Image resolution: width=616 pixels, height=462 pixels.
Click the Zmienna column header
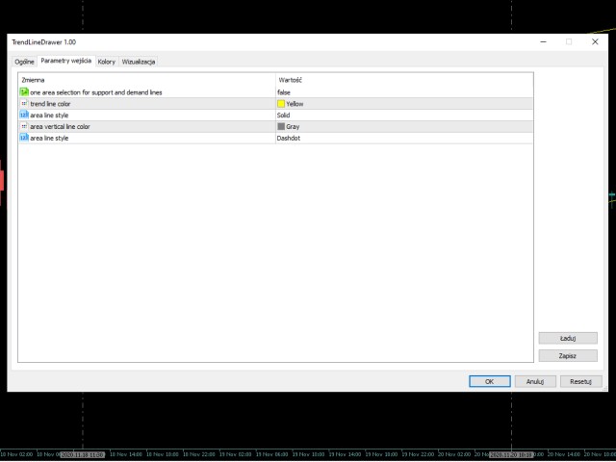[146, 80]
